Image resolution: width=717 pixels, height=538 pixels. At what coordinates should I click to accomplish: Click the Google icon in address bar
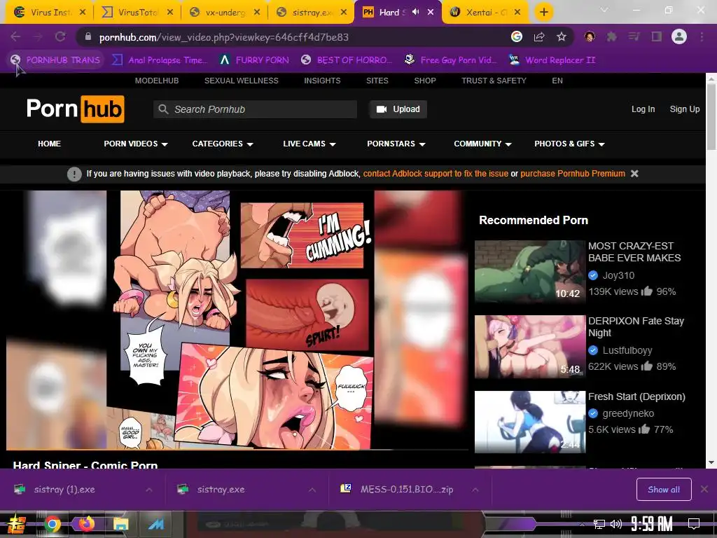coord(517,36)
